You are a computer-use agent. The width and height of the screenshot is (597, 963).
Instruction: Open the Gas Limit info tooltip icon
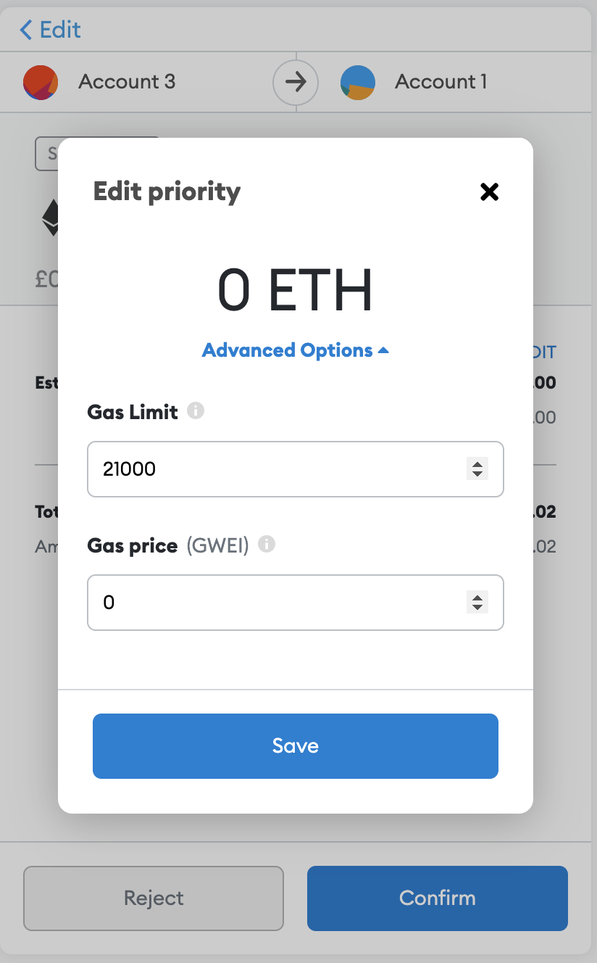tap(196, 411)
